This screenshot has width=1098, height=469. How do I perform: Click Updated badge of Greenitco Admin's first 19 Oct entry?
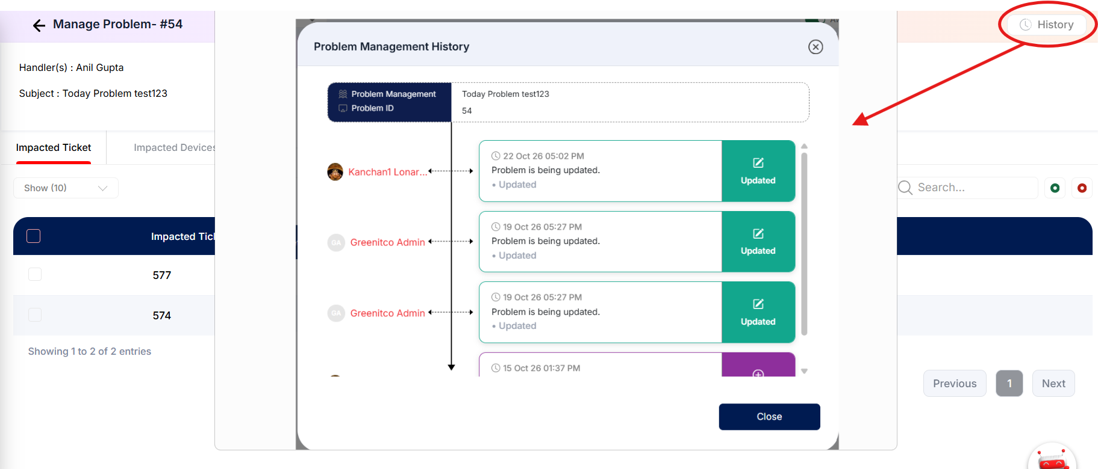758,242
